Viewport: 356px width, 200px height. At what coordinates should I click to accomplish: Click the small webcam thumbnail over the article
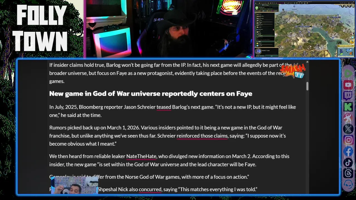[x=75, y=186]
